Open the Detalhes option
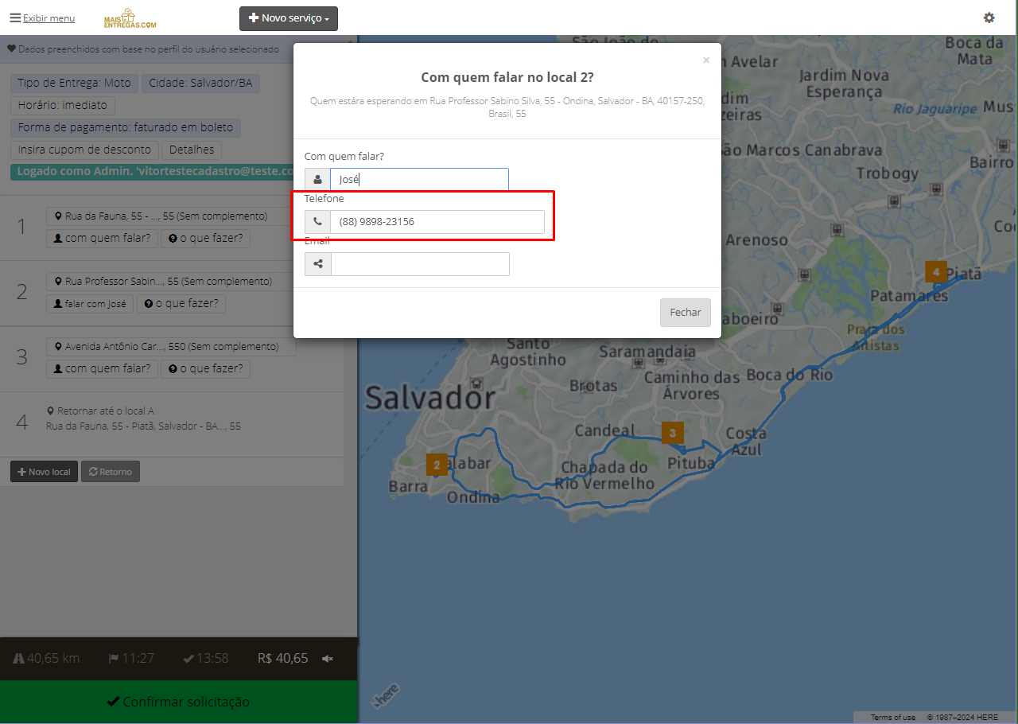 pos(192,150)
